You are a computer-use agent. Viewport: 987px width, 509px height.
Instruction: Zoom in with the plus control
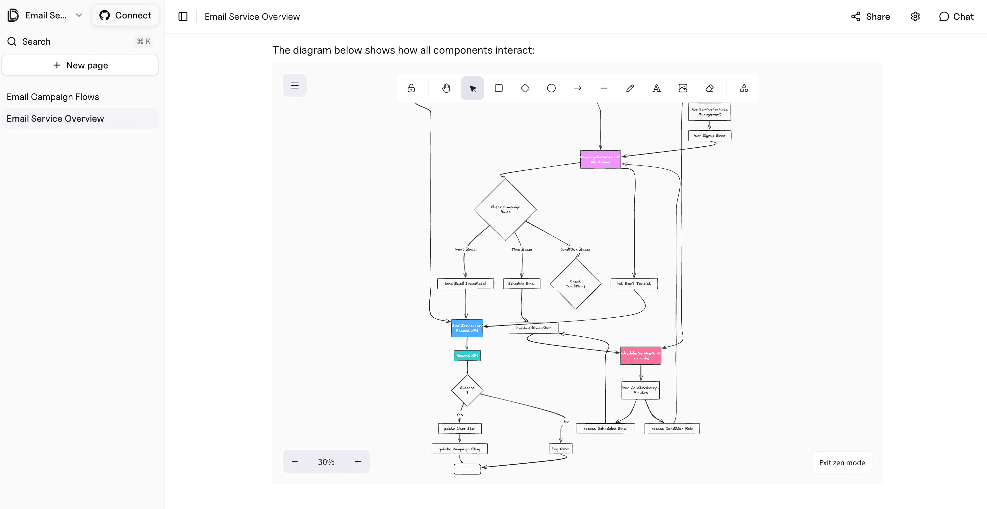358,462
